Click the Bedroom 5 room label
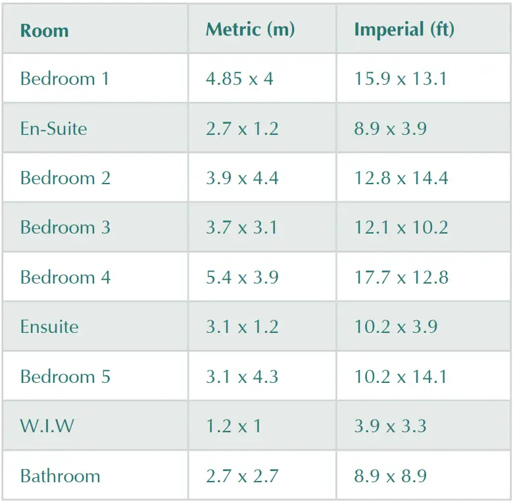Screen dimensions: 513x502 pos(65,376)
